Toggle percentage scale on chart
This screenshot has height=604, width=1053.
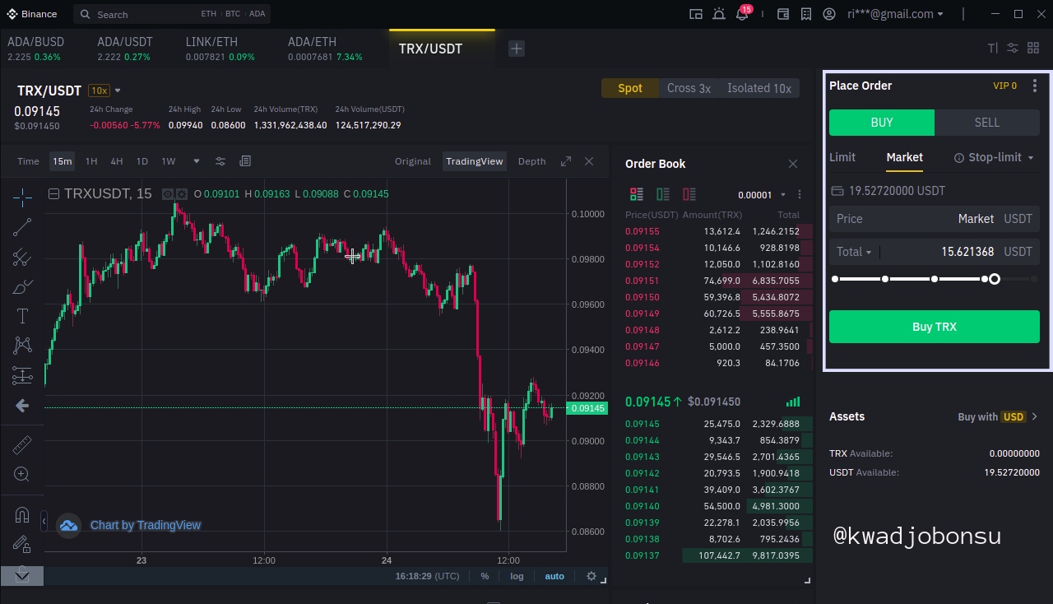tap(485, 576)
